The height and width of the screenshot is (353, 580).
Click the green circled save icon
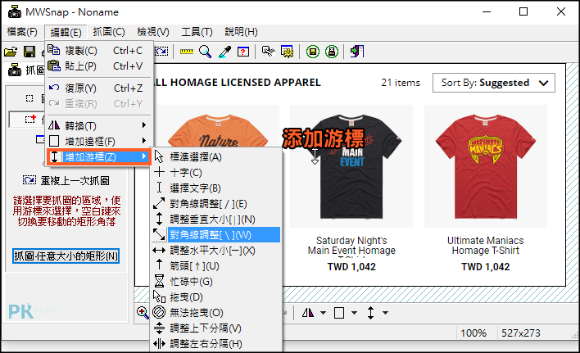pyautogui.click(x=313, y=52)
